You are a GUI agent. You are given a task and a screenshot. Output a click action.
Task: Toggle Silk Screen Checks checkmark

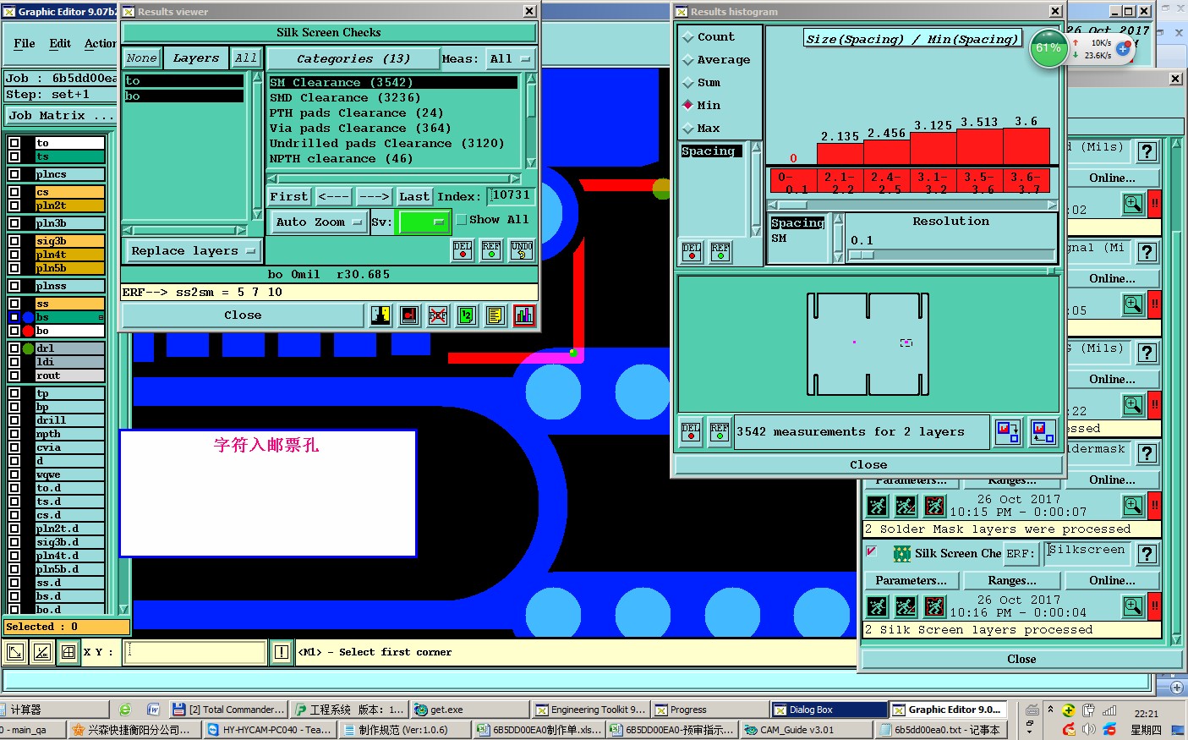[x=871, y=551]
